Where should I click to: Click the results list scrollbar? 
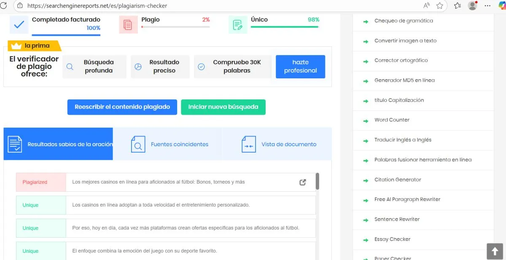pyautogui.click(x=317, y=181)
